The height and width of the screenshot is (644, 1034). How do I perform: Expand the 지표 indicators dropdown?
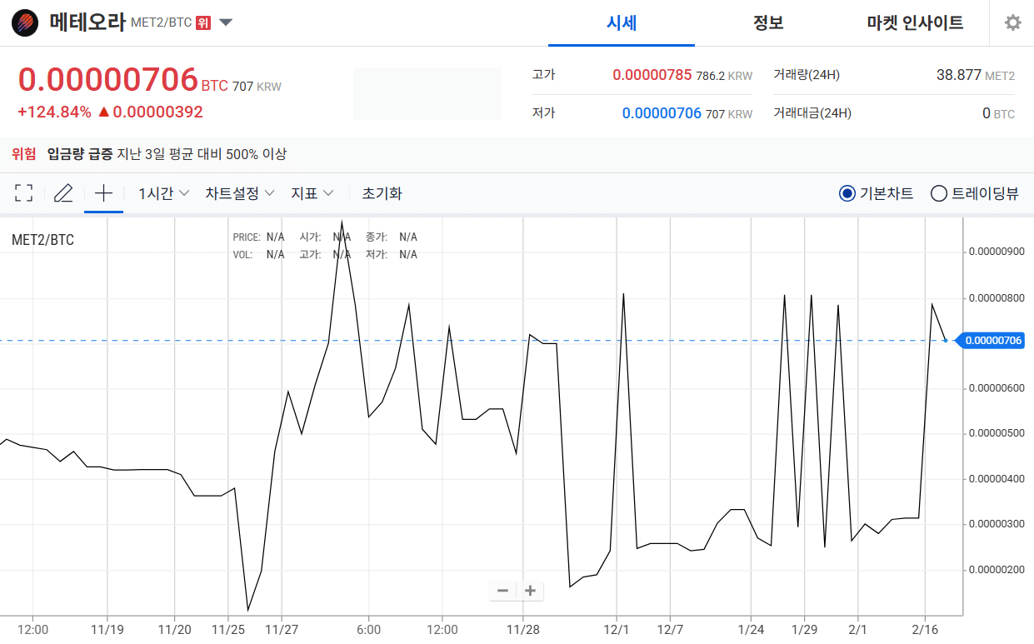click(x=312, y=193)
